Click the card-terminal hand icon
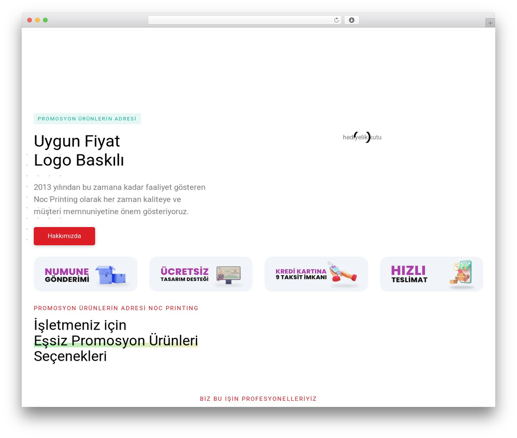Screen dimensions: 517x438 click(342, 272)
